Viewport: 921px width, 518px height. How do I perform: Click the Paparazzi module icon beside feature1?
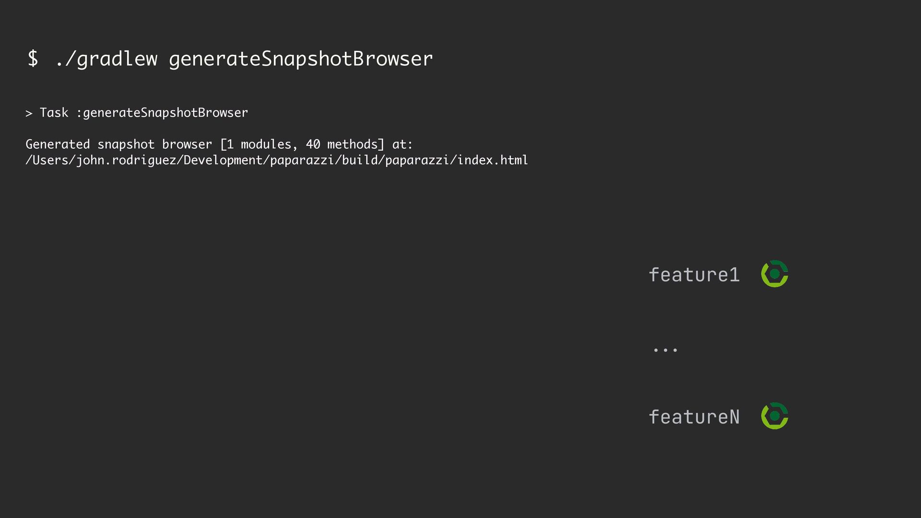pos(775,274)
